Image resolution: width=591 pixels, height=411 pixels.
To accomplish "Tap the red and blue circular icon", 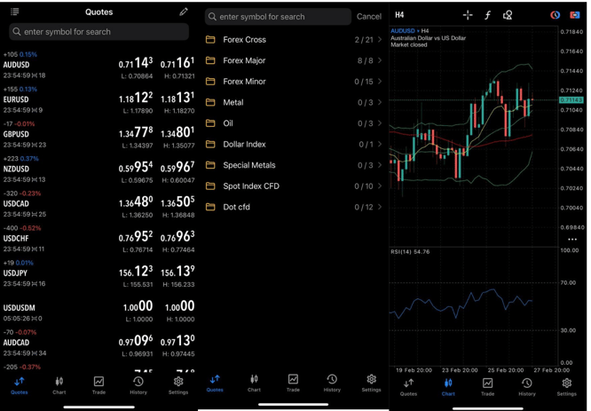I will tap(555, 15).
